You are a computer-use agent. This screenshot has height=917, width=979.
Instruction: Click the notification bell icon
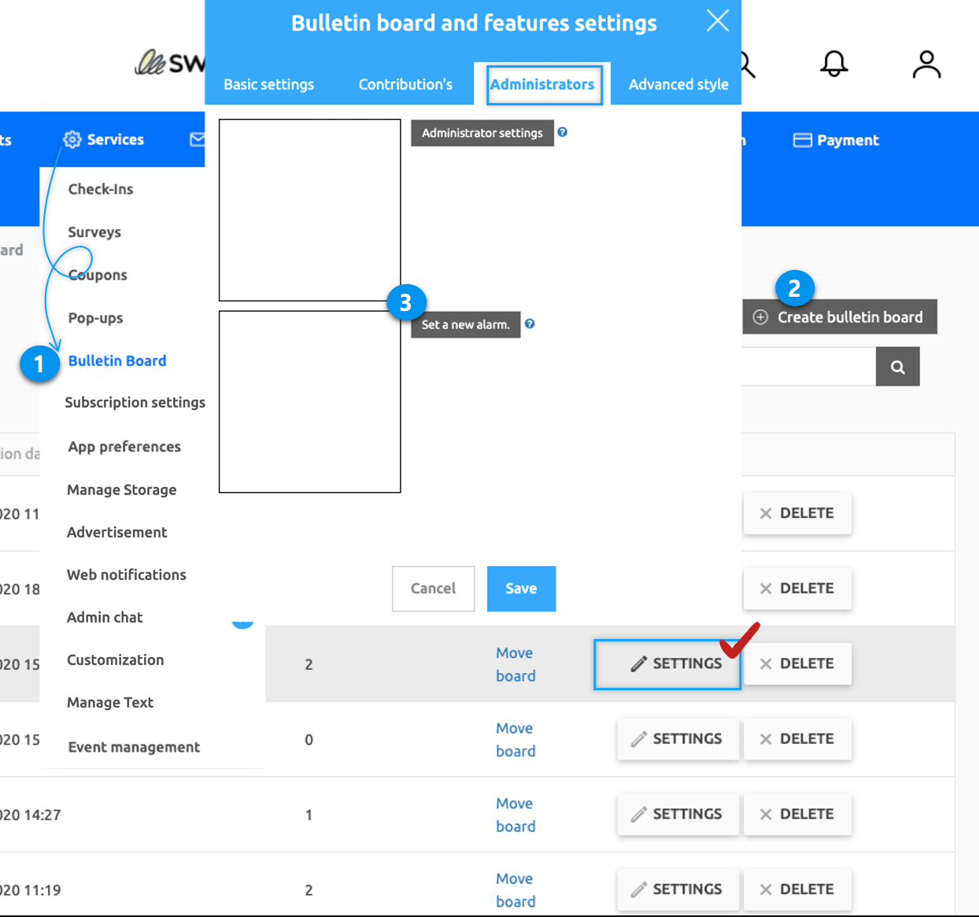tap(833, 64)
